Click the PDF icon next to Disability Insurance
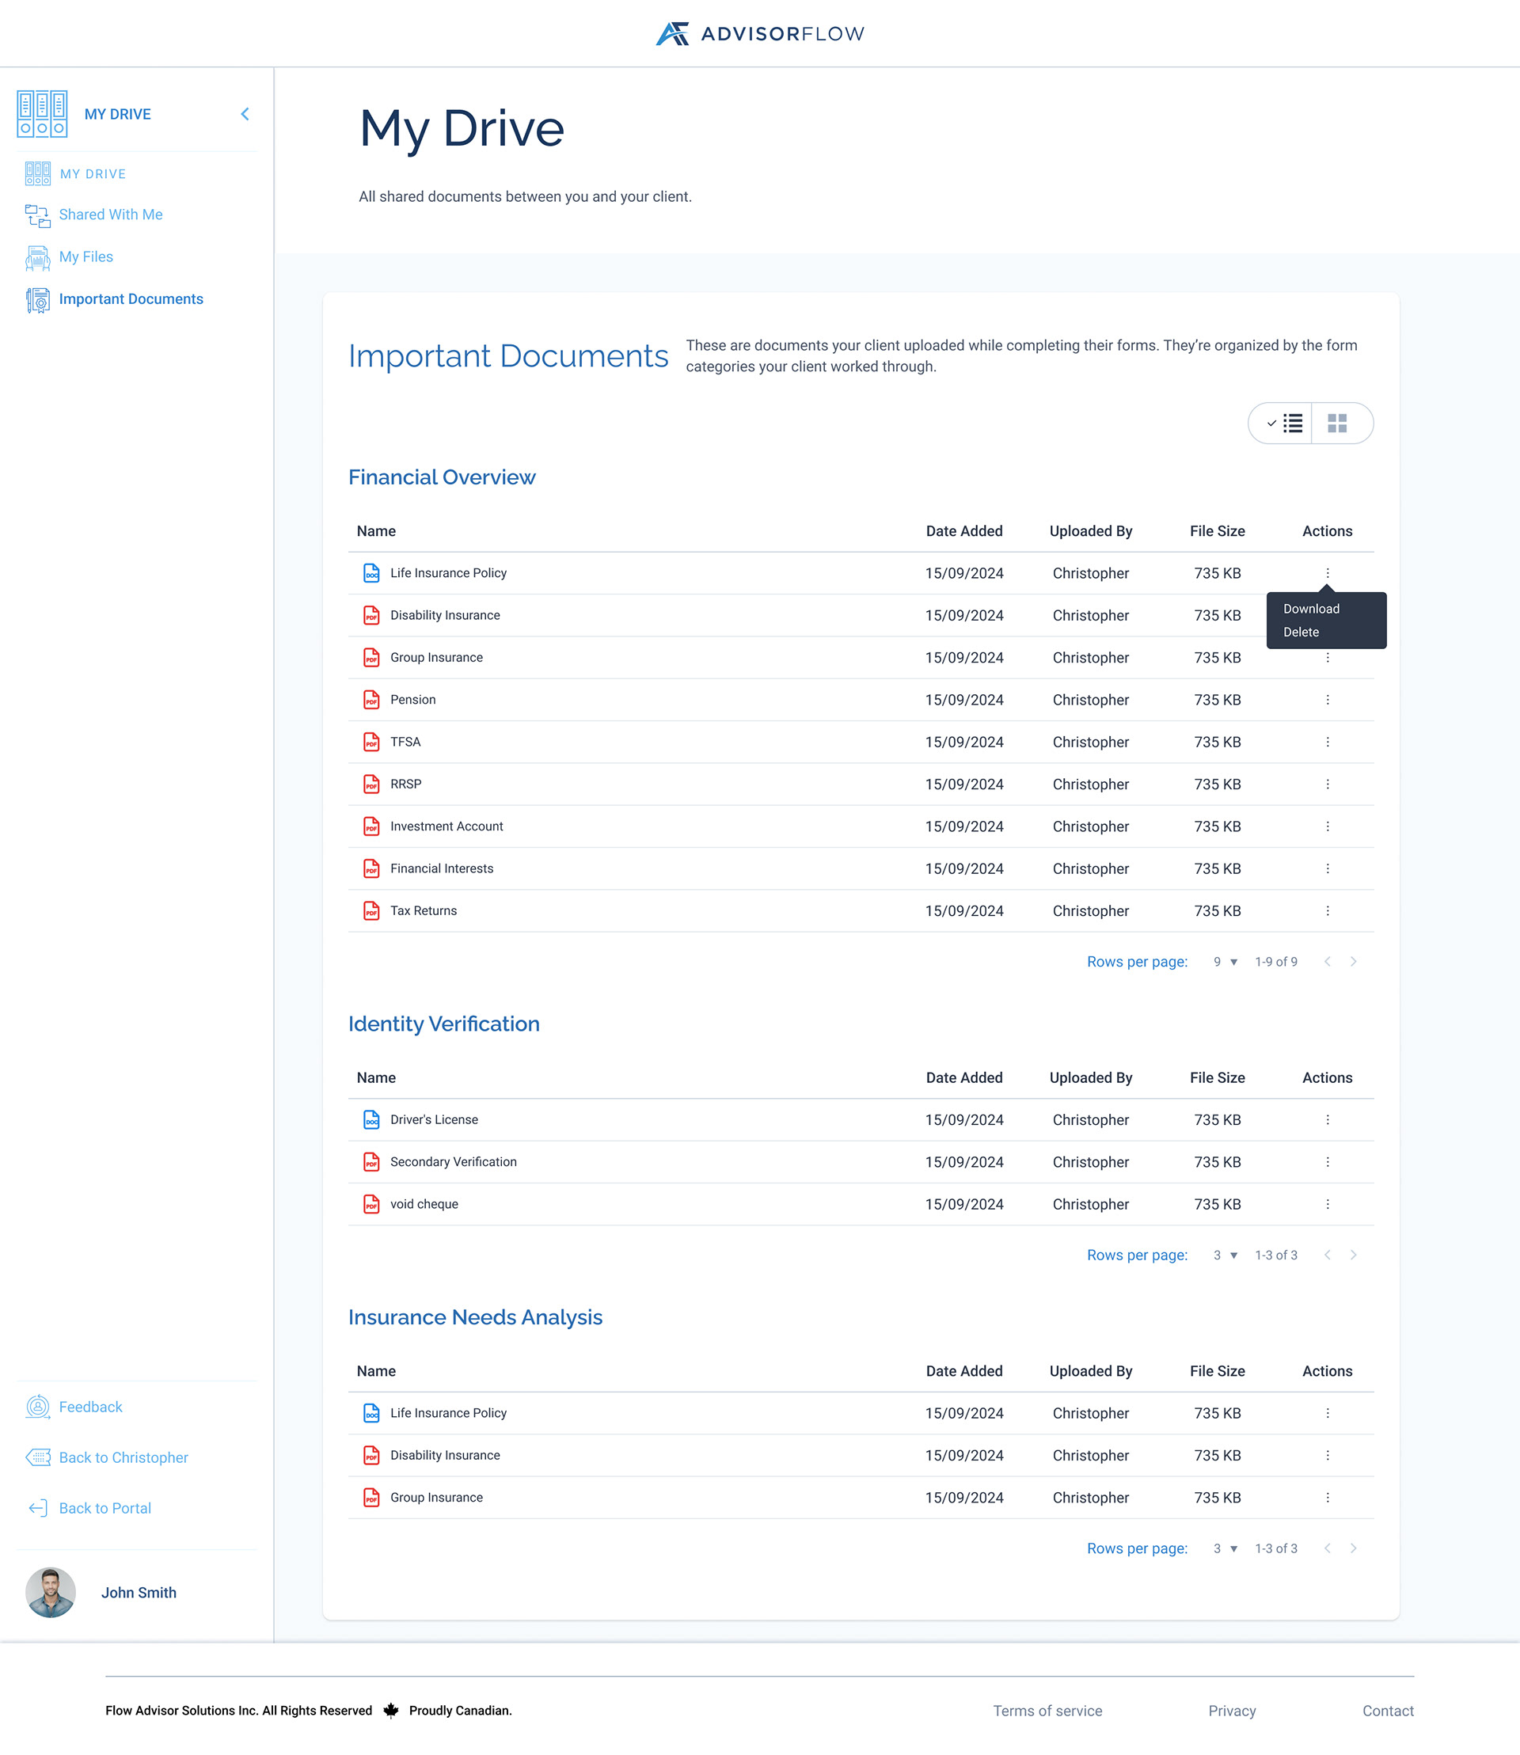Viewport: 1520px width, 1755px height. (x=370, y=615)
